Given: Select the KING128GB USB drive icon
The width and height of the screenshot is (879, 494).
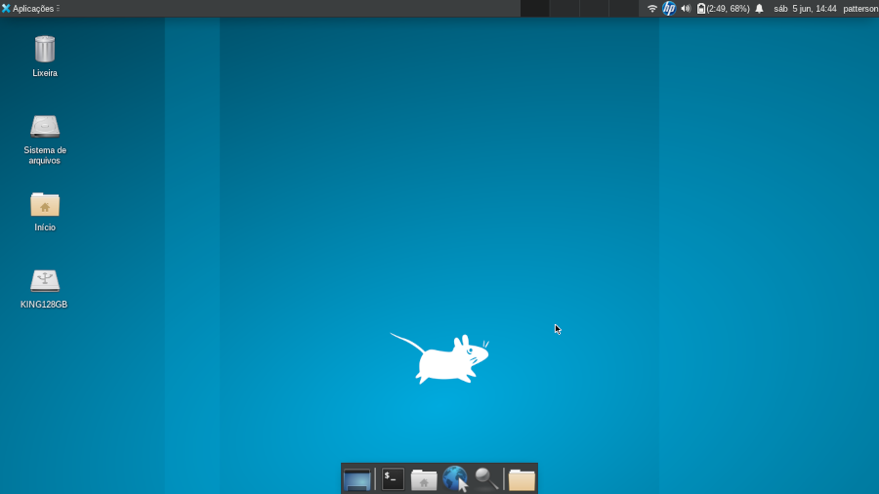Looking at the screenshot, I should point(45,280).
